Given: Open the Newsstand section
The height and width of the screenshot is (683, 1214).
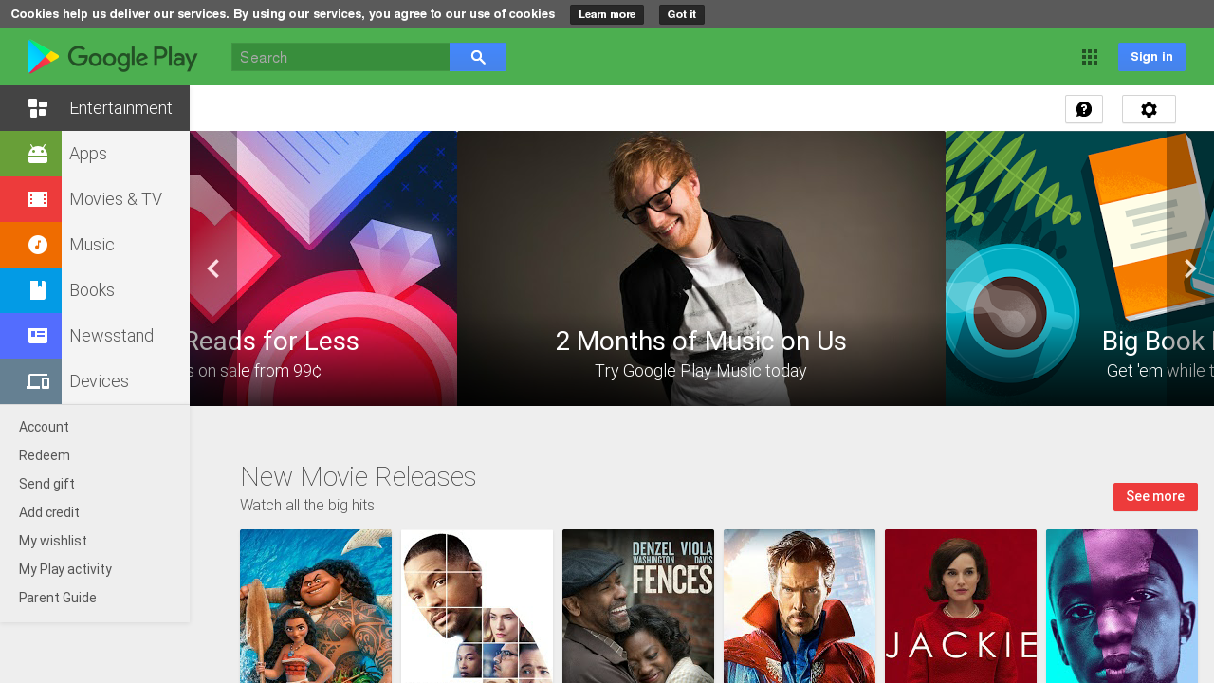Looking at the screenshot, I should click(x=95, y=336).
